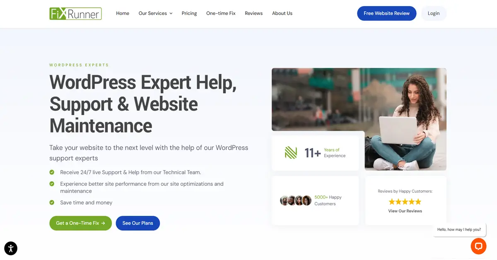497x260 pixels.
Task: Click the 'Years of Experience' text
Action: coord(335,153)
